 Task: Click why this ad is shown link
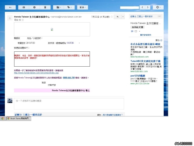[x=112, y=115]
